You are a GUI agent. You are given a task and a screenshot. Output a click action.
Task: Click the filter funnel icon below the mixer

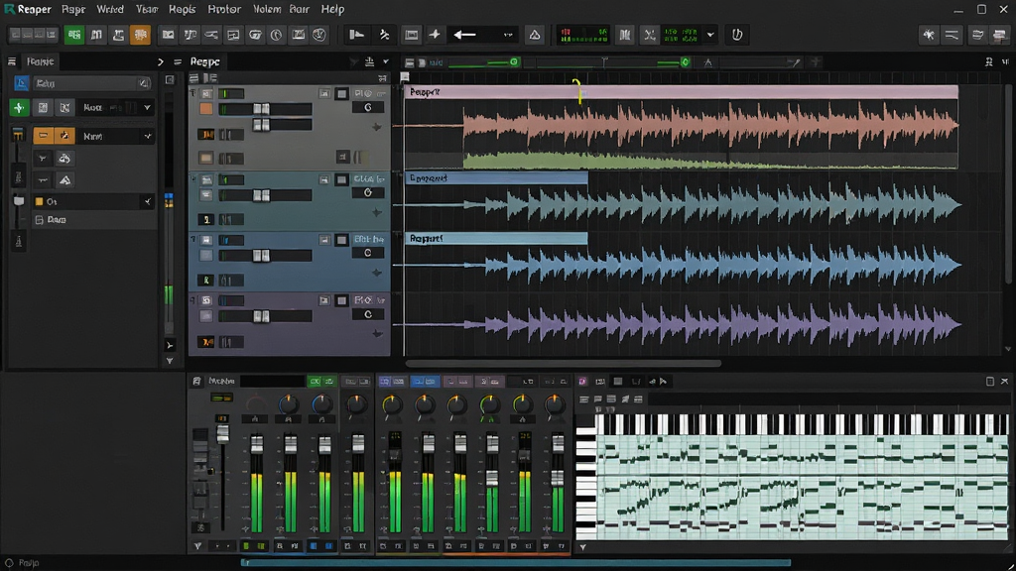[197, 546]
